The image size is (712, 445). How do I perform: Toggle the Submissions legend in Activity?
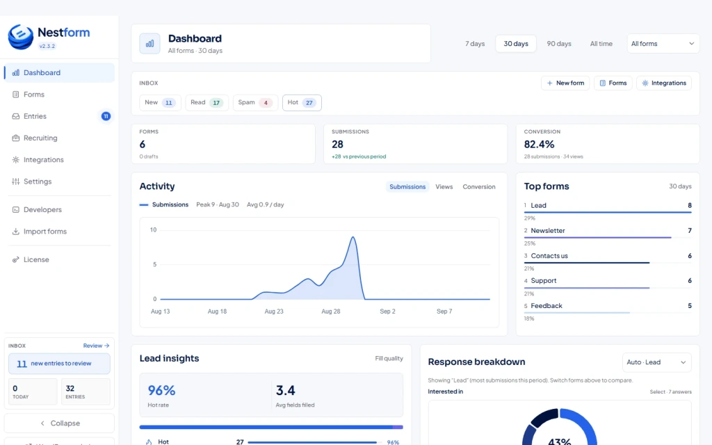tap(164, 205)
